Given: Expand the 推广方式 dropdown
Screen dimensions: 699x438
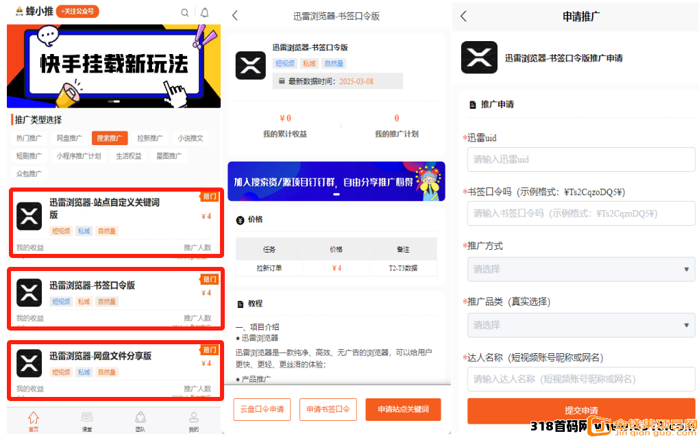Looking at the screenshot, I should pos(581,270).
